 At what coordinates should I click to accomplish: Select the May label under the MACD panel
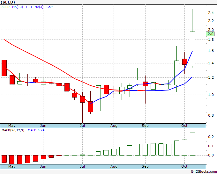[x=11, y=167]
